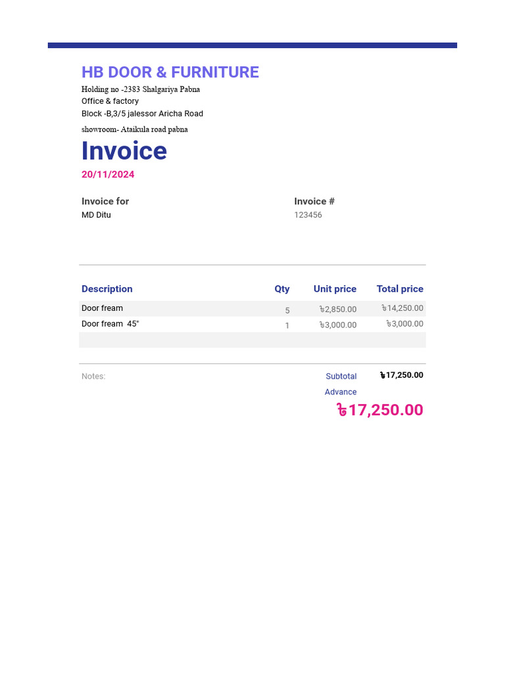Click the showroom Ataikula road line
Screen dimensions: 505x673
(135, 129)
